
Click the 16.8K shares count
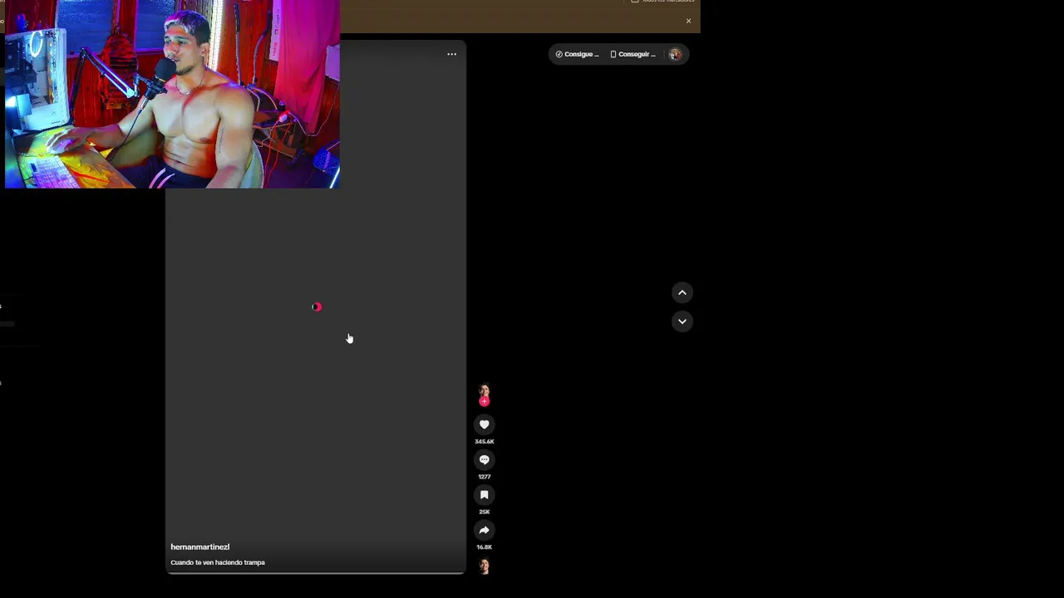484,547
